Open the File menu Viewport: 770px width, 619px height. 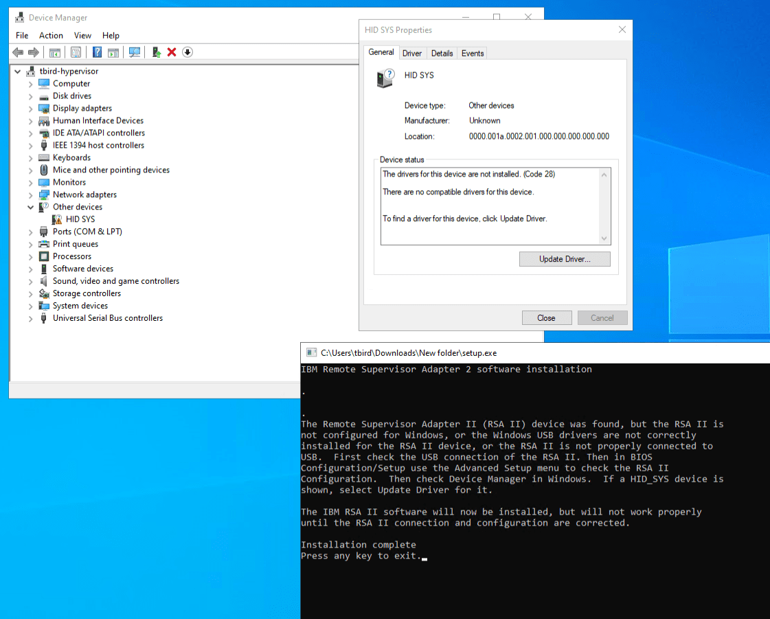click(22, 35)
